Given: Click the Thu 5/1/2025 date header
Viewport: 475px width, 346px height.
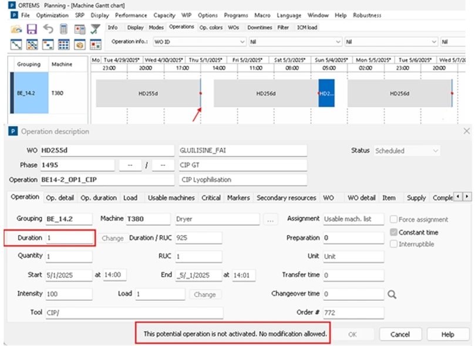Looking at the screenshot, I should (x=206, y=60).
